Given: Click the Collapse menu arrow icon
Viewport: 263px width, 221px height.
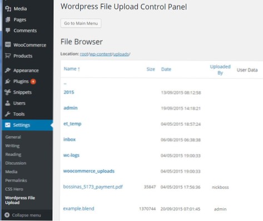Looking at the screenshot, I should (x=7, y=215).
